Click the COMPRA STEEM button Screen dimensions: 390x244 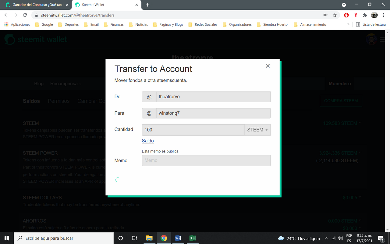341,101
